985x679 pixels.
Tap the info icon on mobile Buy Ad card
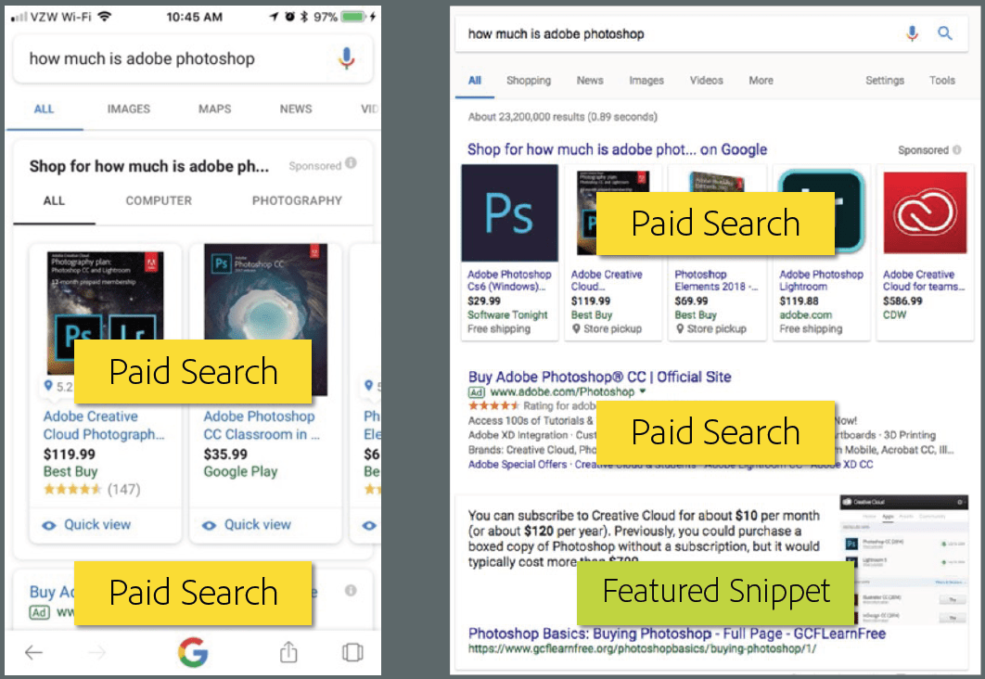coord(351,591)
